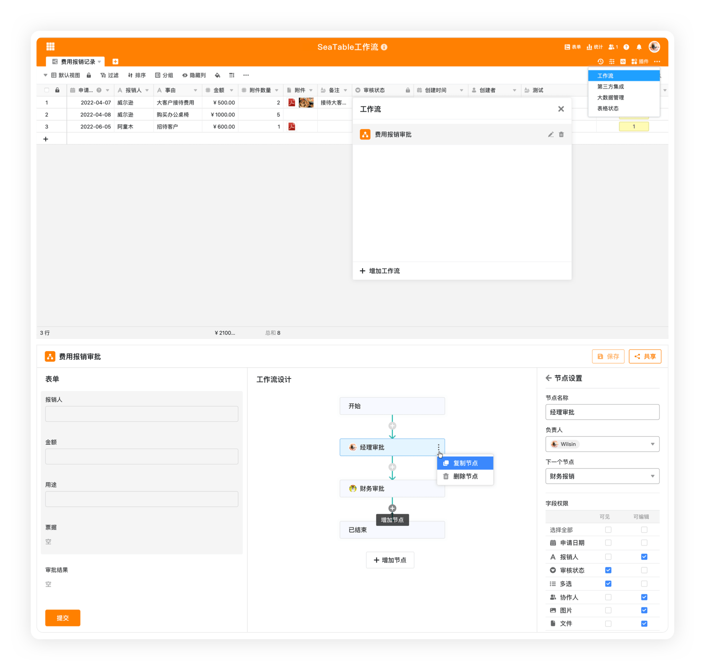Open the notifications bell

tap(639, 47)
